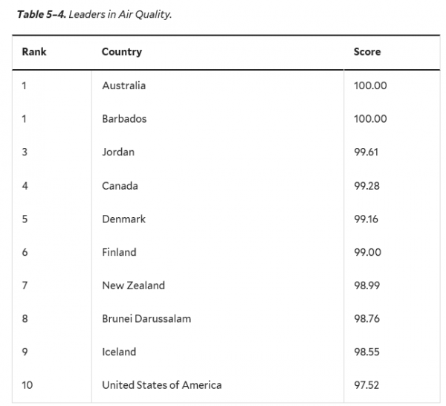
Task: Select the Barbados country cell
Action: click(124, 119)
